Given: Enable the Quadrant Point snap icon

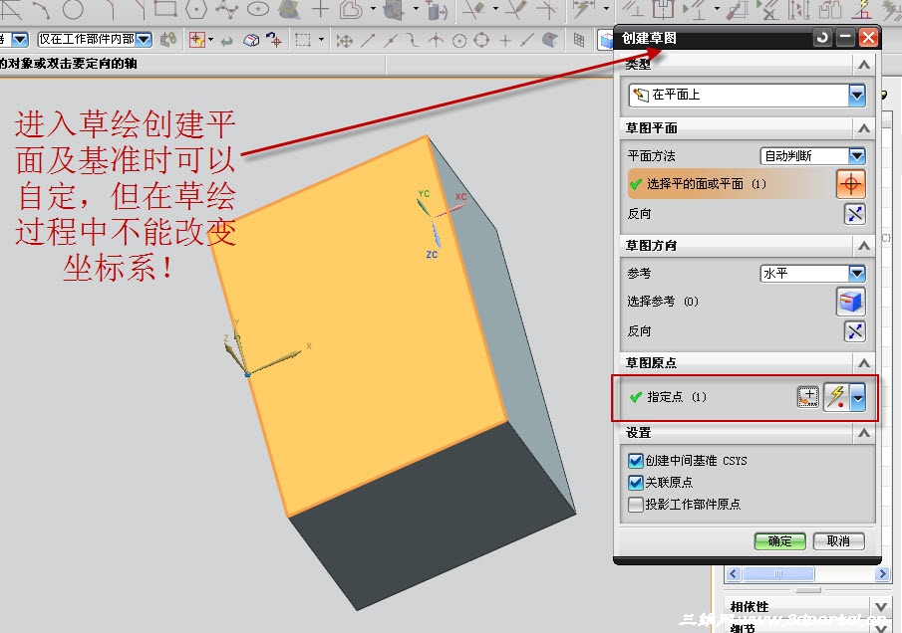Looking at the screenshot, I should [x=481, y=40].
